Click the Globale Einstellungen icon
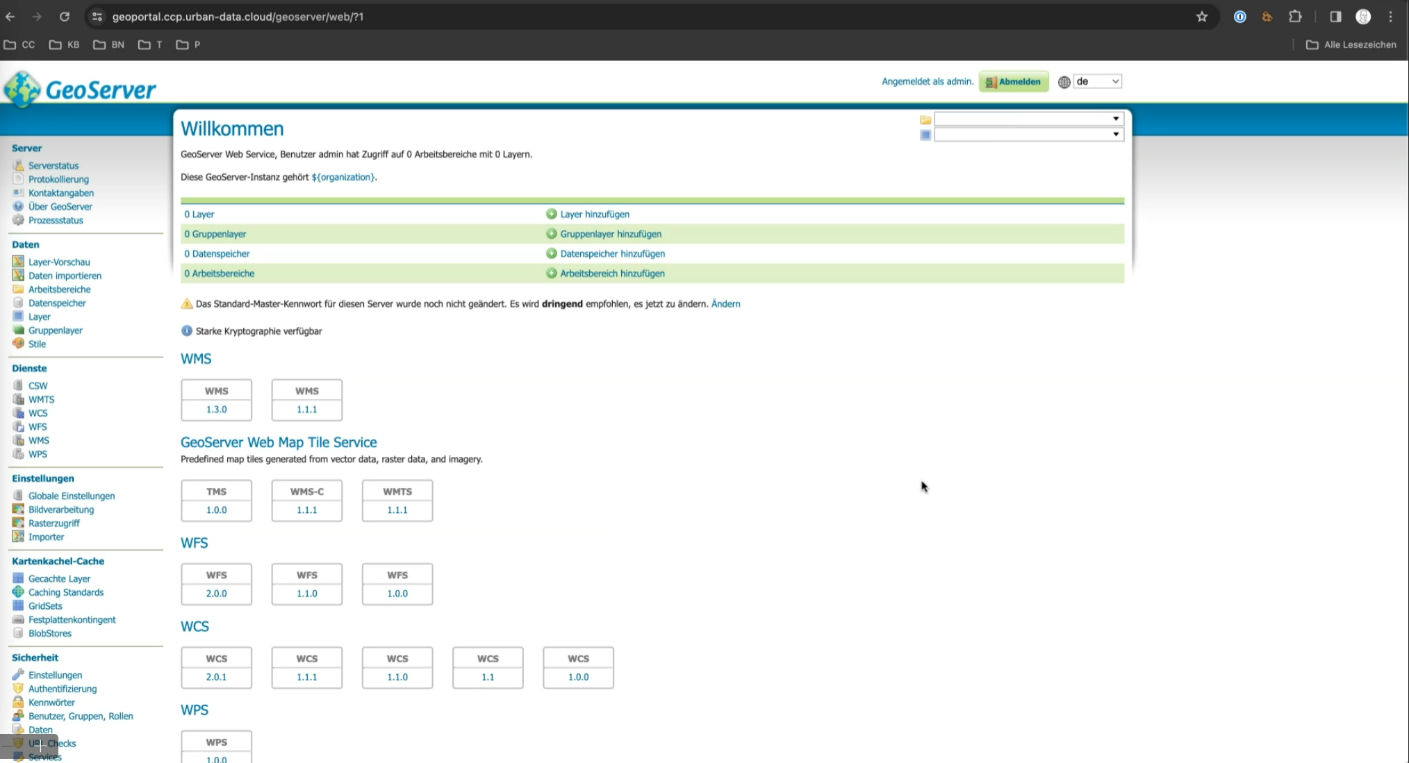This screenshot has height=763, width=1409. (x=18, y=496)
